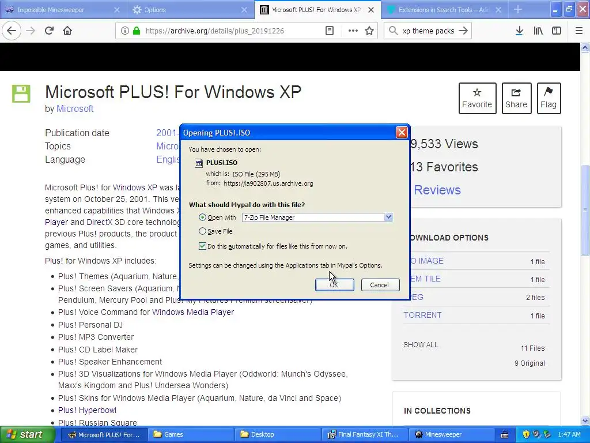The width and height of the screenshot is (590, 443).
Task: Open the home page via house icon
Action: coord(67,31)
